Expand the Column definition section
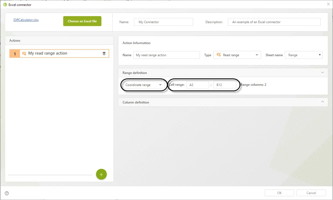This screenshot has width=333, height=200. 323,102
